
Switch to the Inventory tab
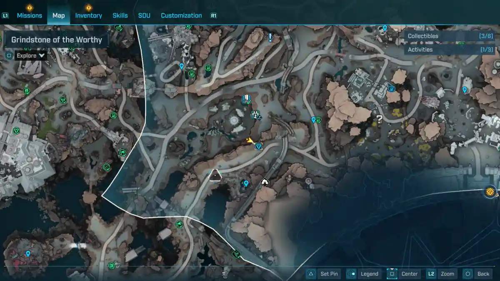coord(88,15)
